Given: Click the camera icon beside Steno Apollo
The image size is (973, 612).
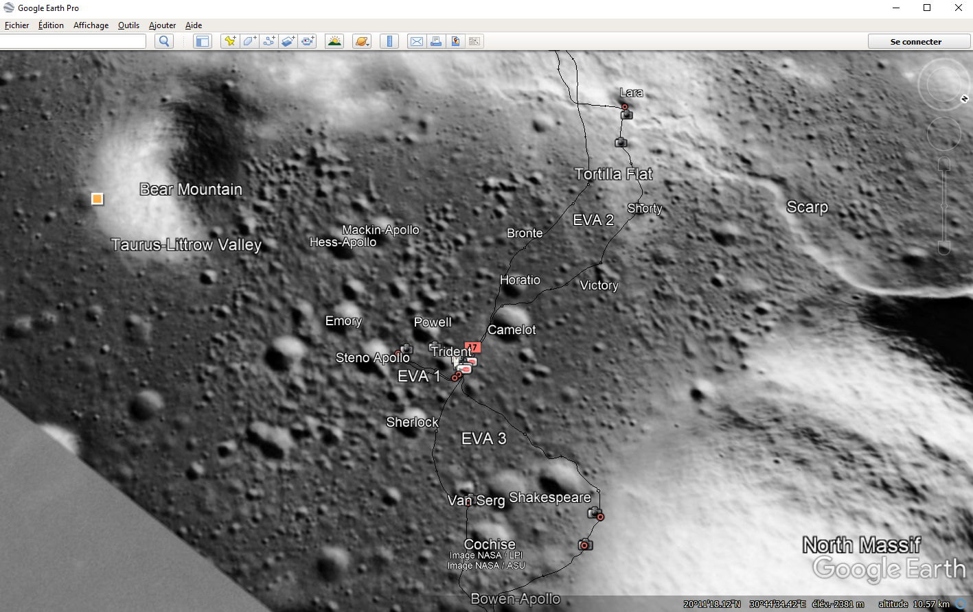Looking at the screenshot, I should (x=407, y=349).
